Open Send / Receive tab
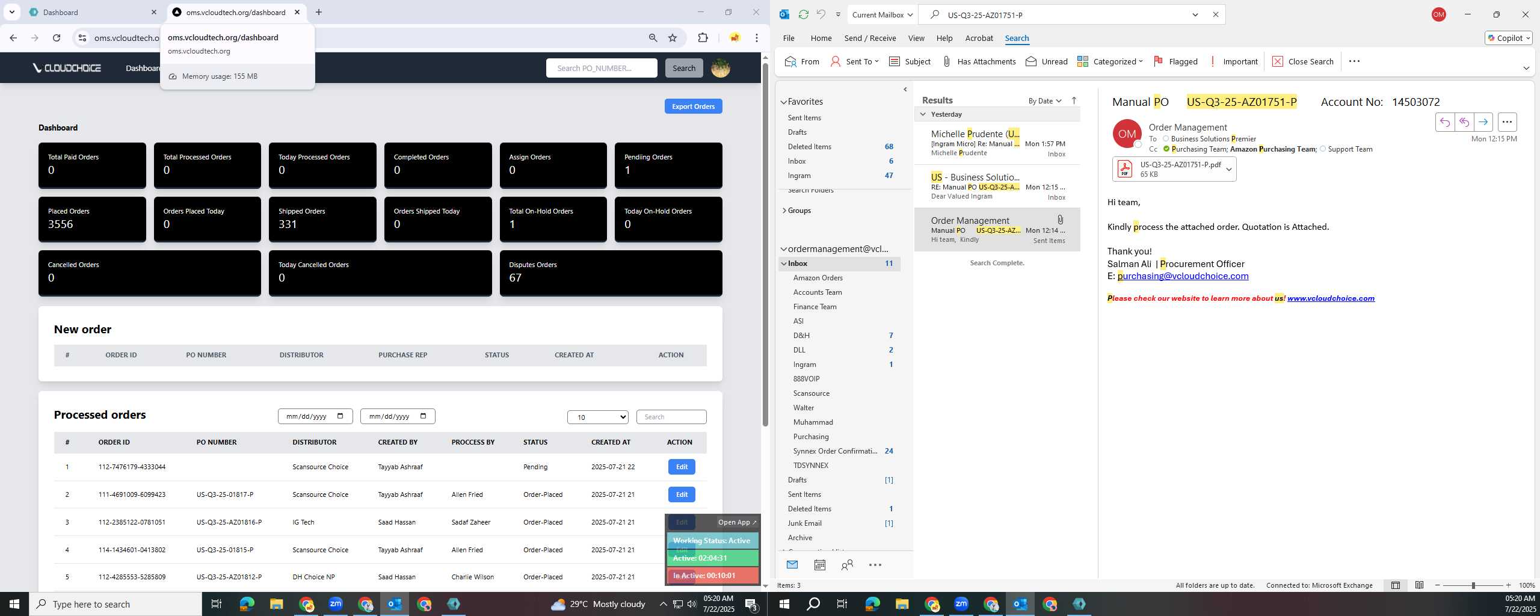 click(x=870, y=38)
